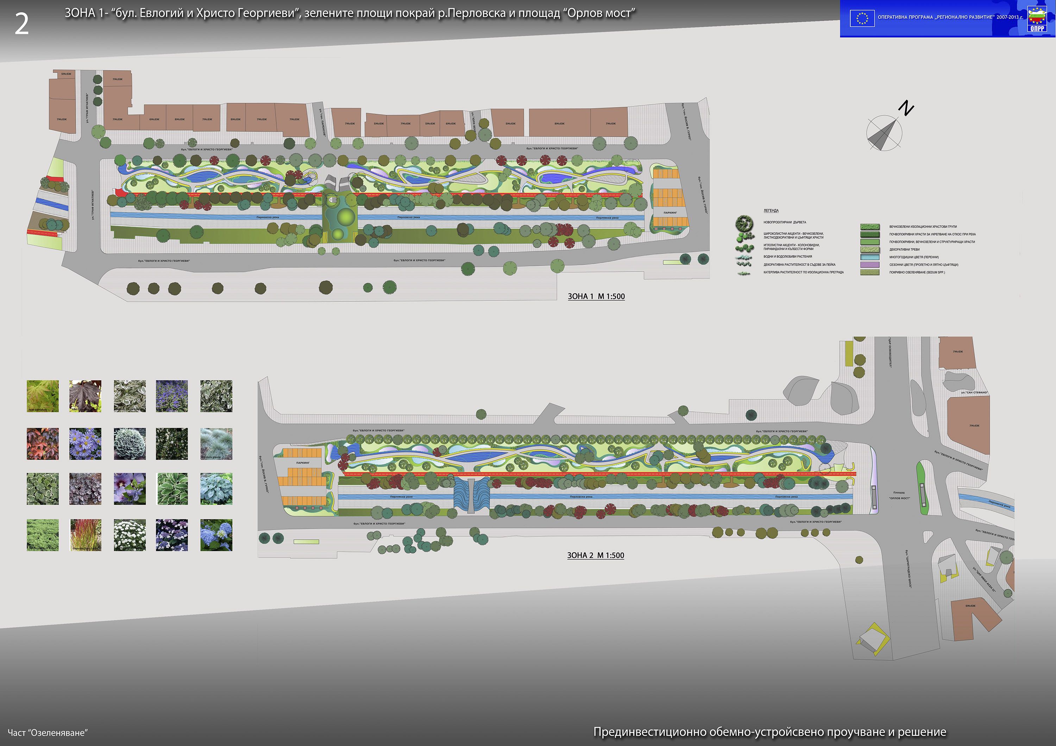
Task: Click the Imperata Red Baron grass photo
Action: (x=85, y=535)
